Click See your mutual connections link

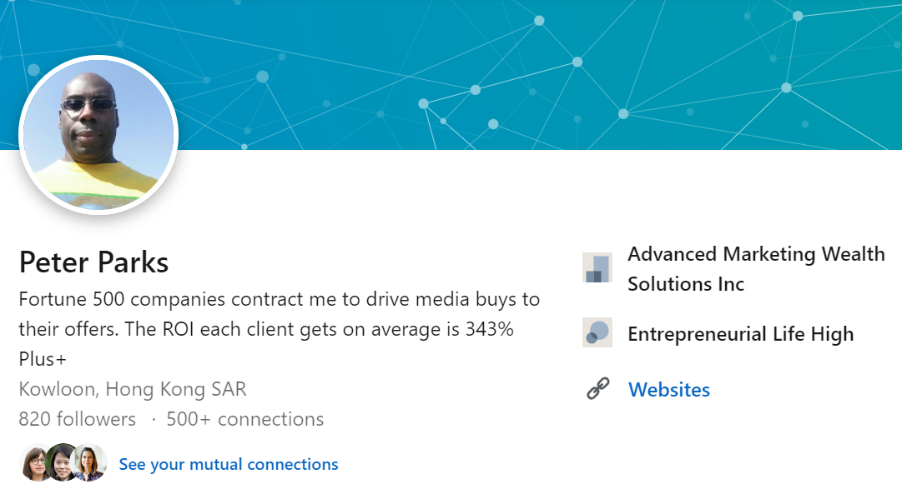click(x=229, y=464)
